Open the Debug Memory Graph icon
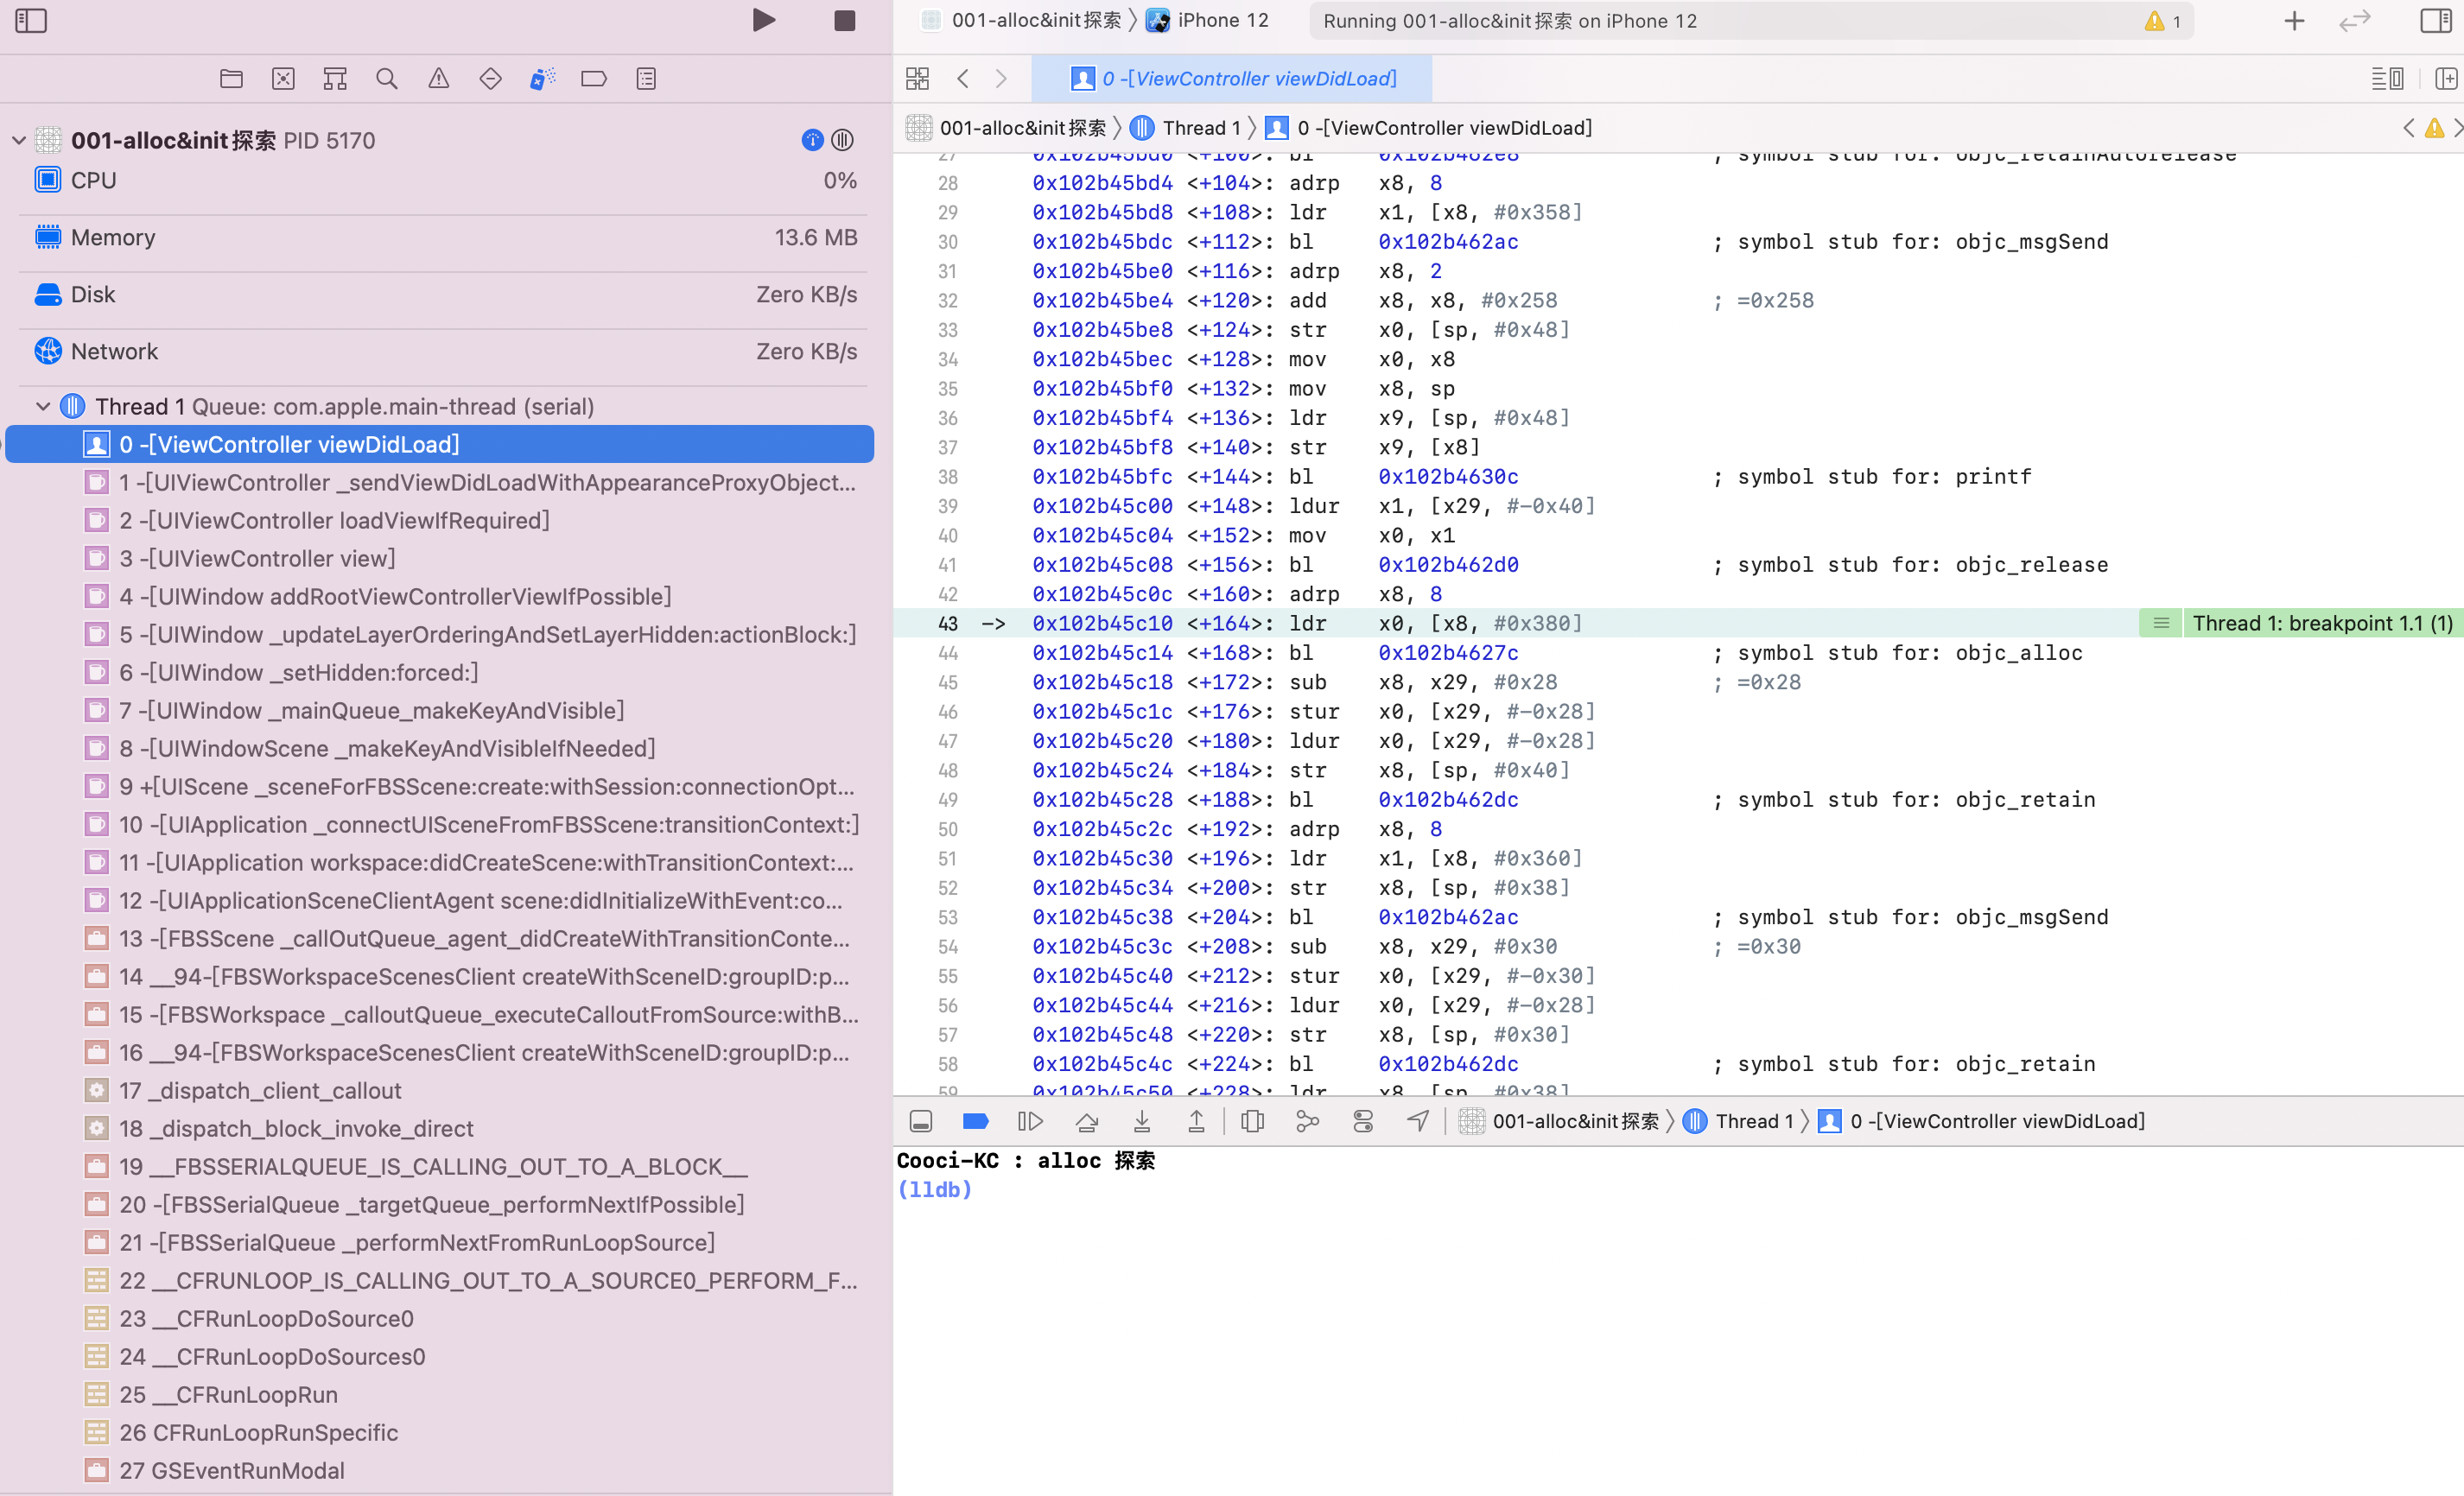Viewport: 2464px width, 1496px height. [x=1307, y=1122]
